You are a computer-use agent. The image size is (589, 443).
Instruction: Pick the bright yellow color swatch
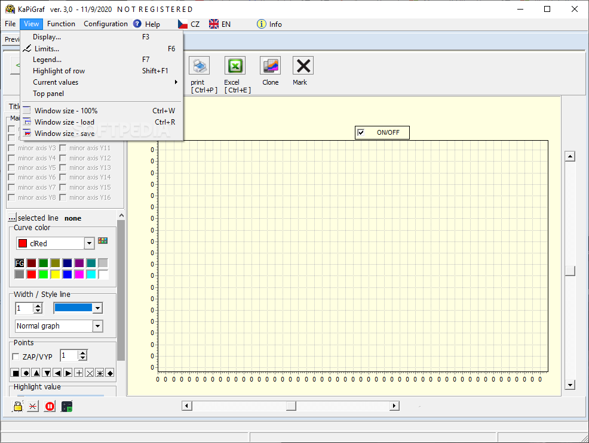55,274
